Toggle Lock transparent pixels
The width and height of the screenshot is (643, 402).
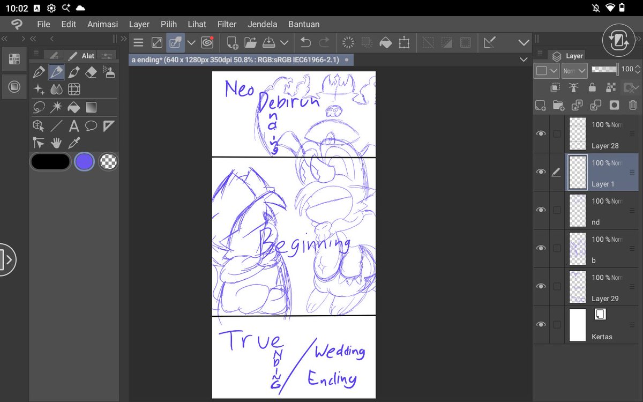pos(611,87)
